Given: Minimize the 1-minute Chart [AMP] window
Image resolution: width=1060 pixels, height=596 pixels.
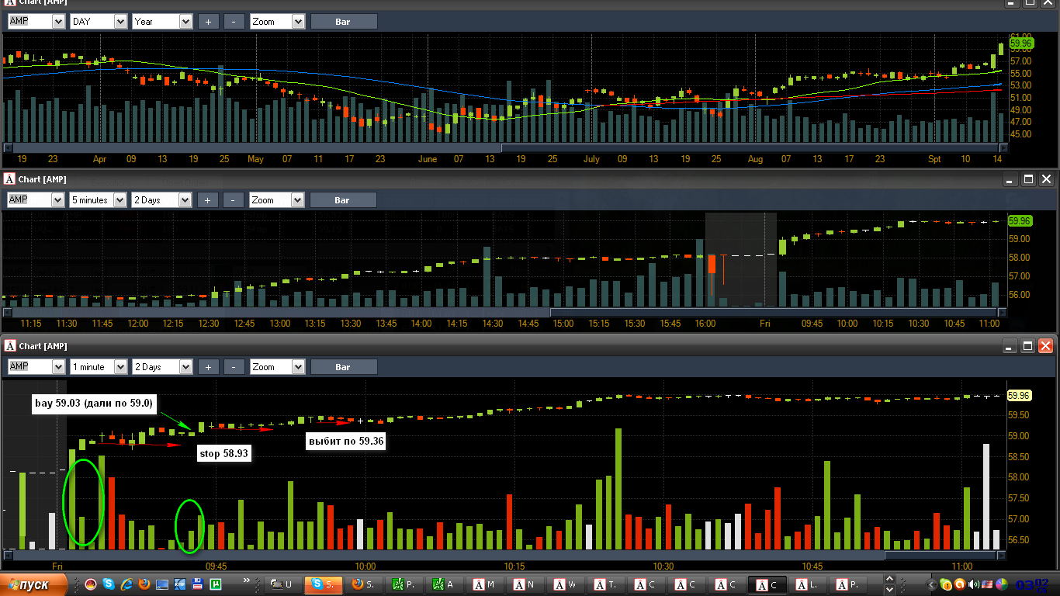Looking at the screenshot, I should (1010, 346).
